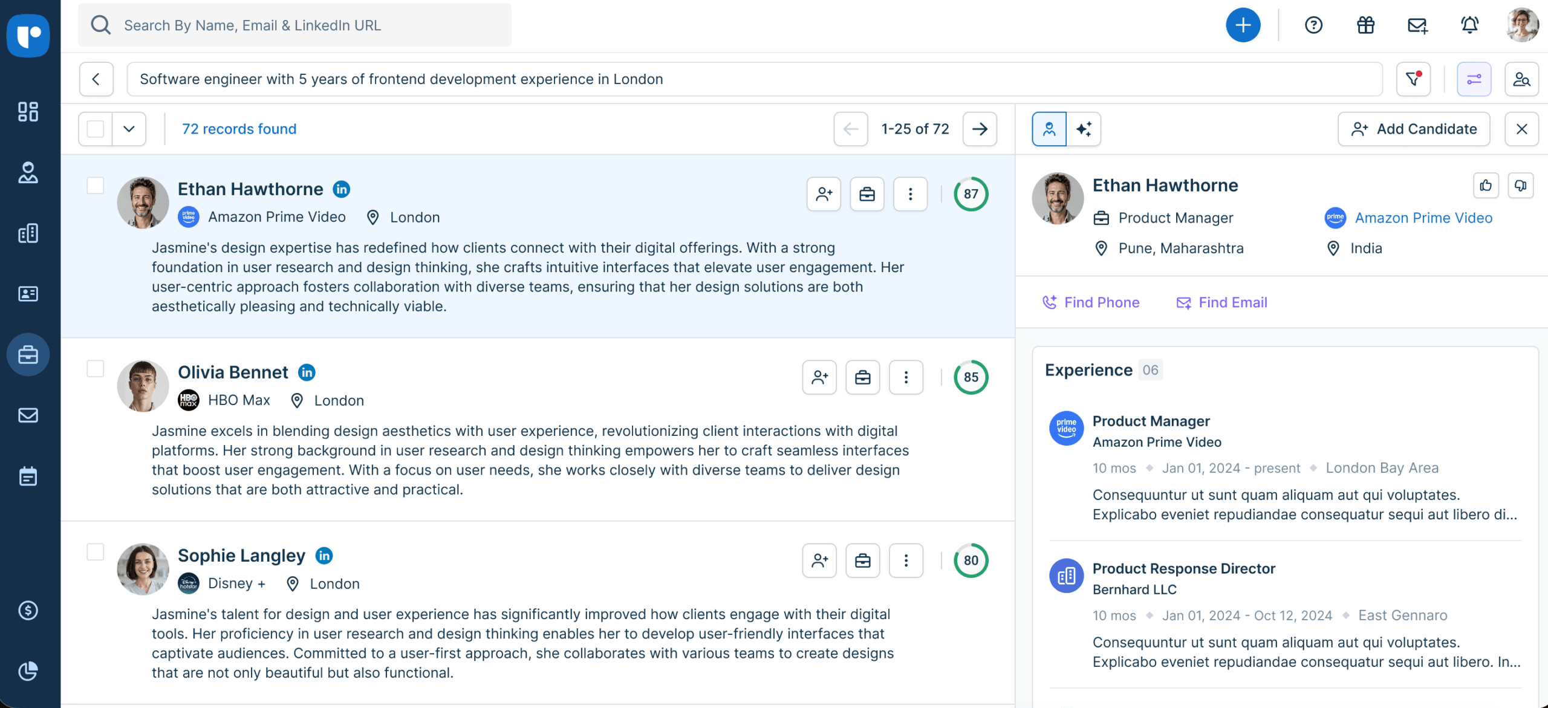1548x708 pixels.
Task: Open the notifications bell icon
Action: pyautogui.click(x=1469, y=25)
